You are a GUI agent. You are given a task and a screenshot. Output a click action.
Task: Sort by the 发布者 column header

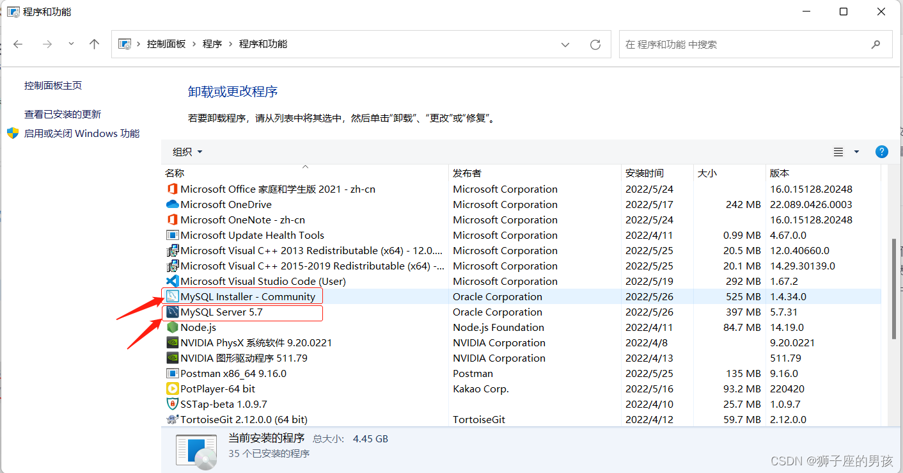[x=467, y=173]
